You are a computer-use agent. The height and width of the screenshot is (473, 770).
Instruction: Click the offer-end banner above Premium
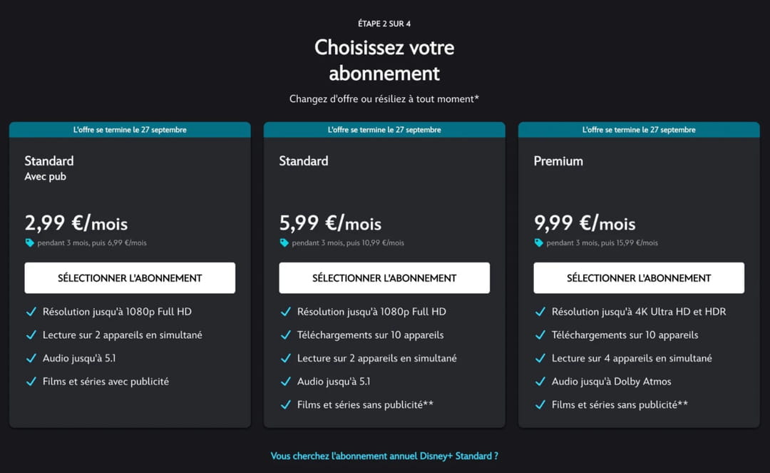click(639, 130)
